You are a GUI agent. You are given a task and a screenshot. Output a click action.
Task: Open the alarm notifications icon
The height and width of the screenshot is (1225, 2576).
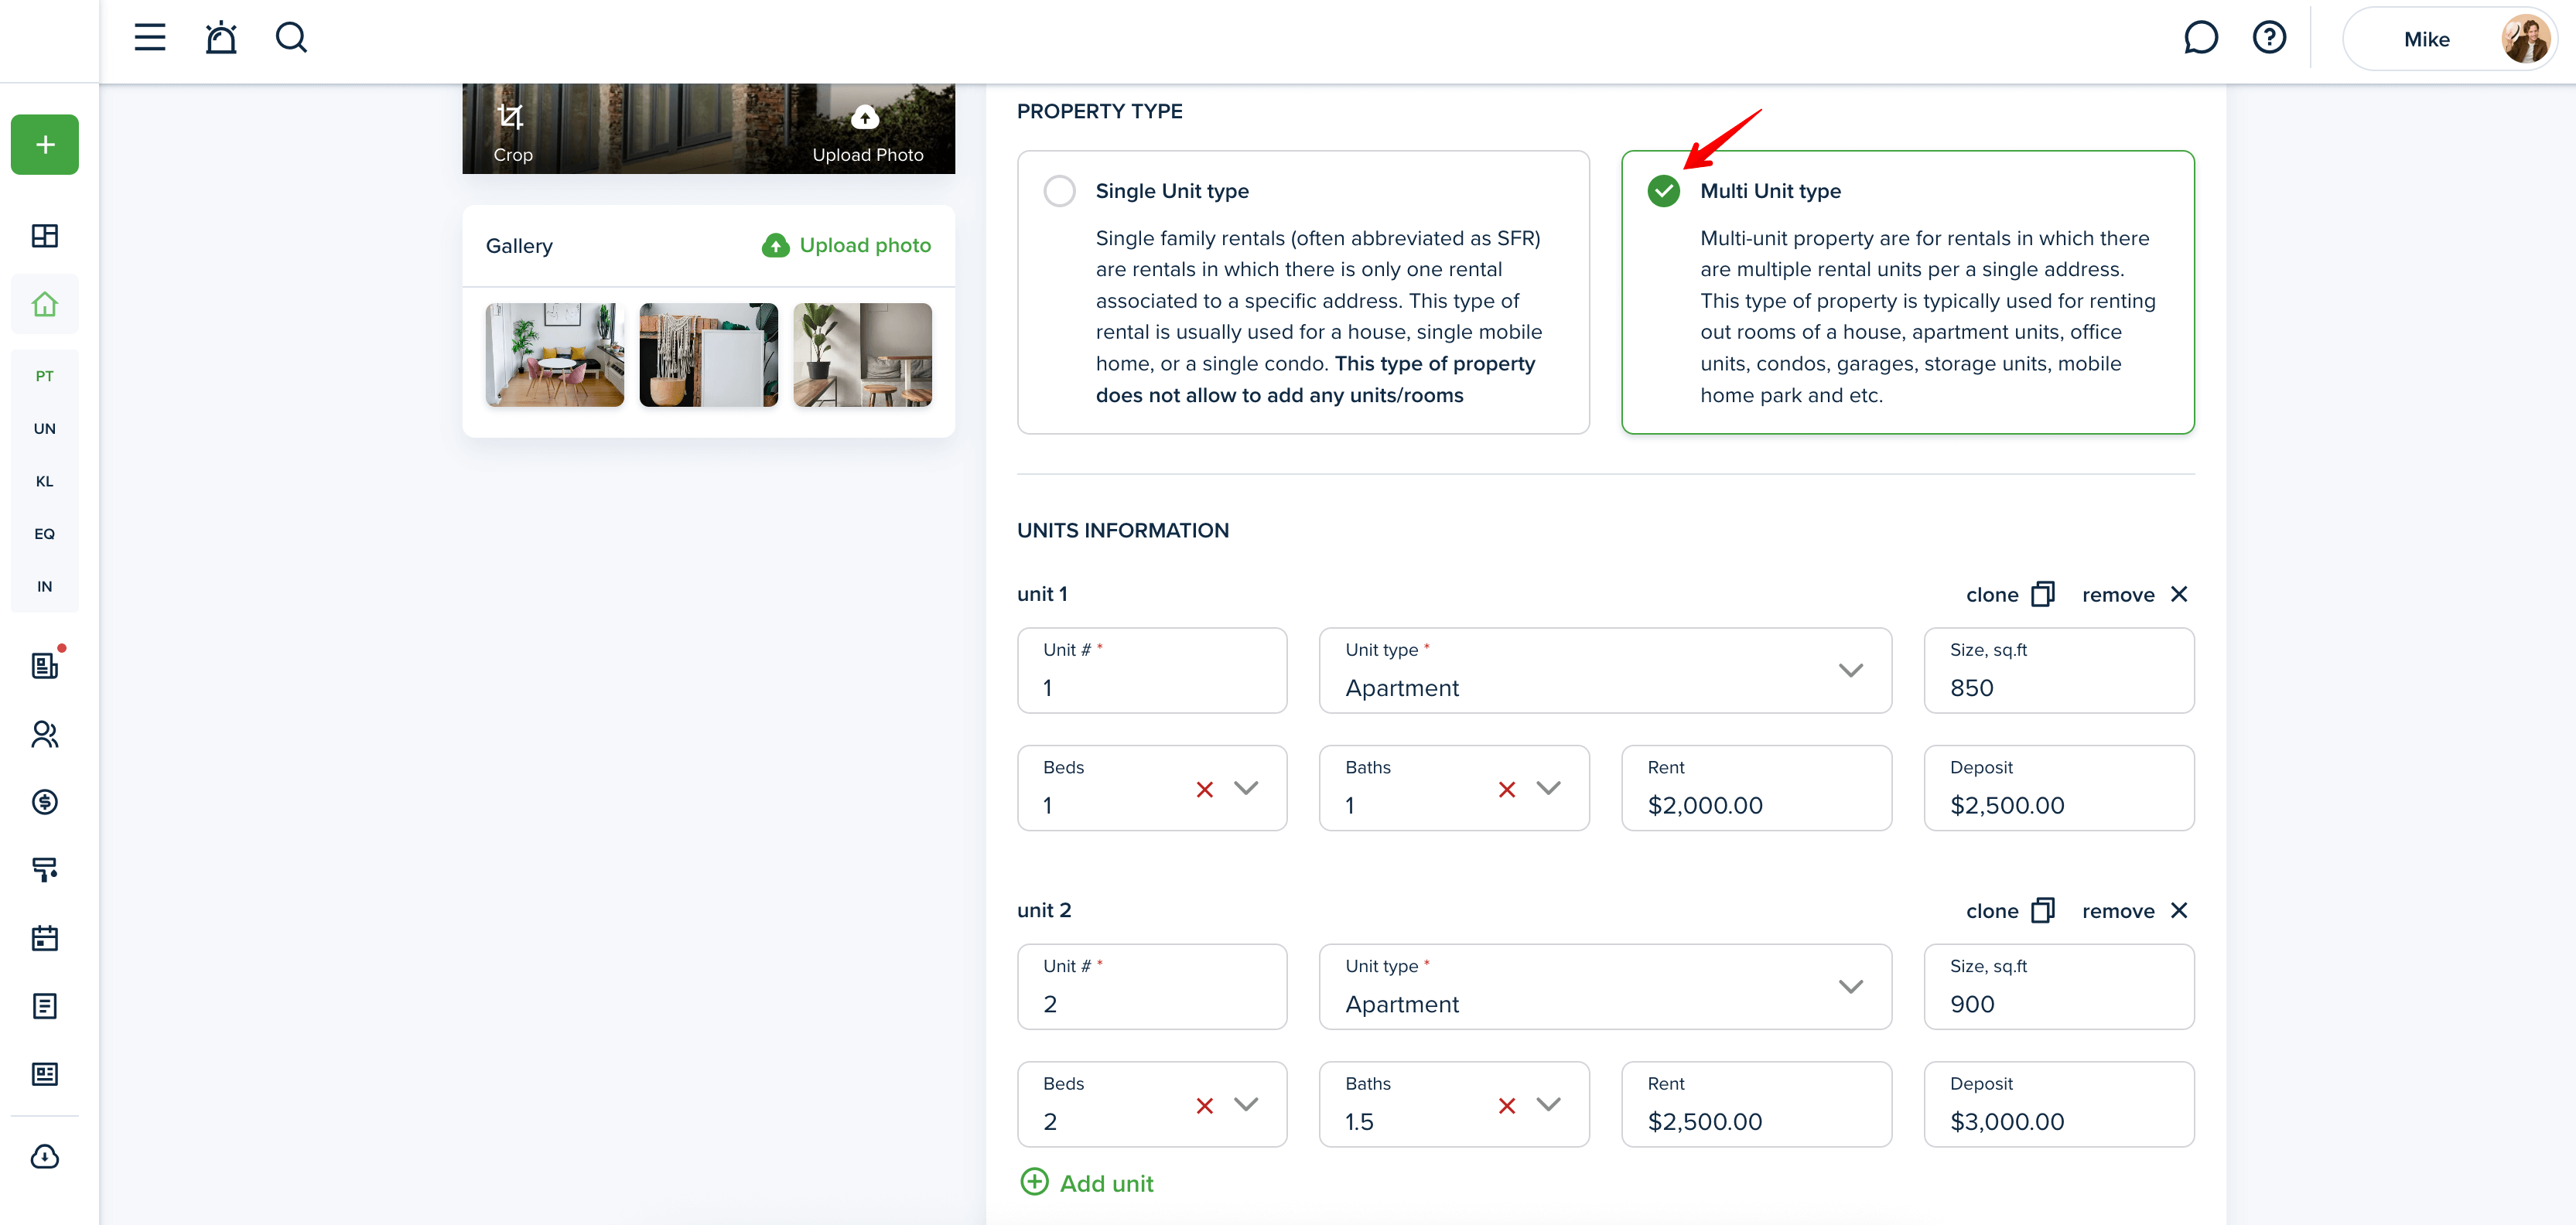pyautogui.click(x=221, y=38)
